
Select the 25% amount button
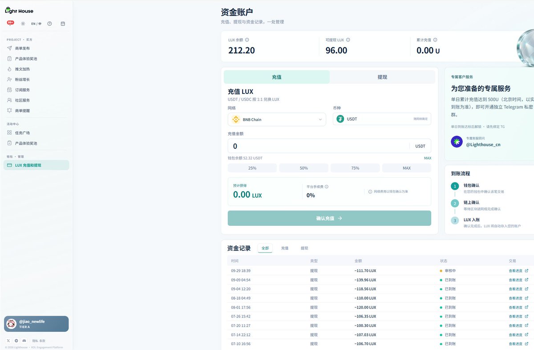[252, 168]
